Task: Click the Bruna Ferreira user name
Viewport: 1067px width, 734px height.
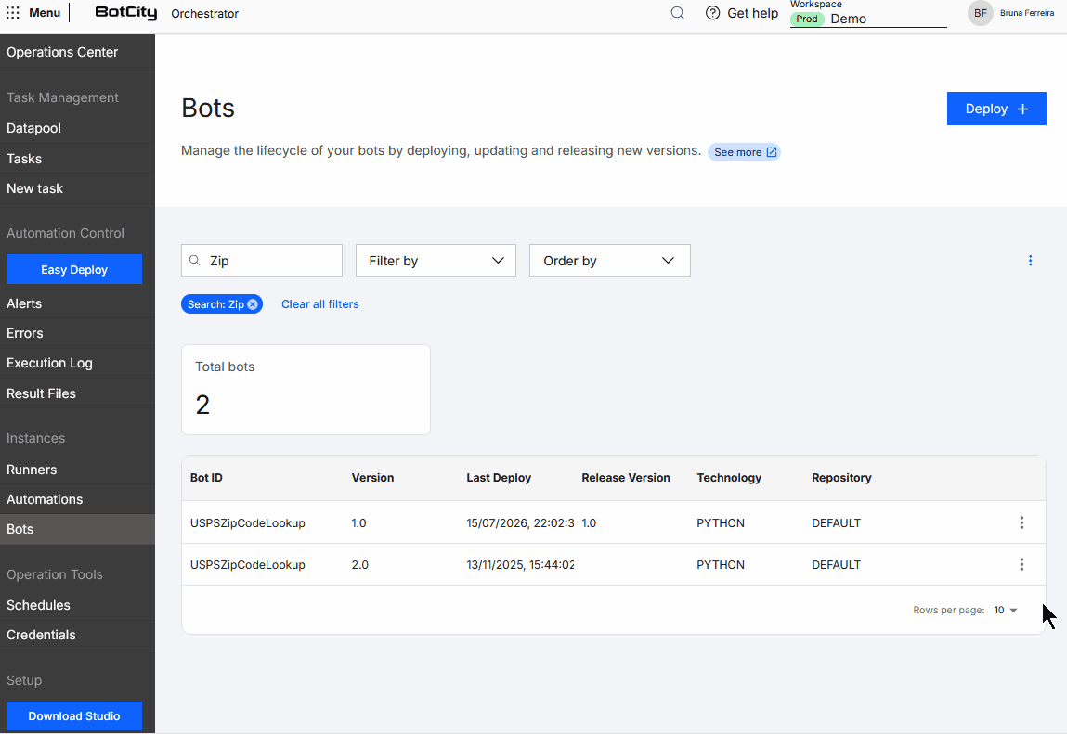Action: coord(1027,13)
